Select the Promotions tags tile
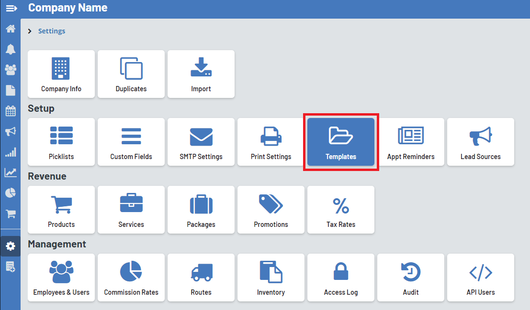The width and height of the screenshot is (530, 310). point(271,210)
